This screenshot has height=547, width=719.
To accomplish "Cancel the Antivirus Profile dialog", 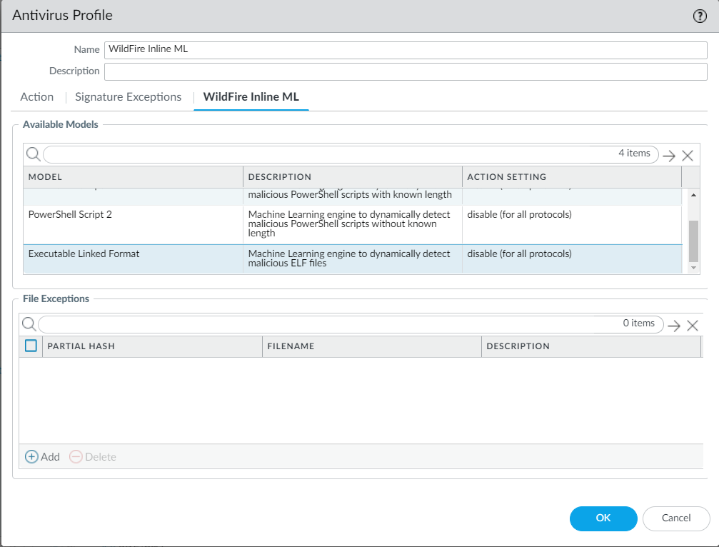I will [675, 518].
